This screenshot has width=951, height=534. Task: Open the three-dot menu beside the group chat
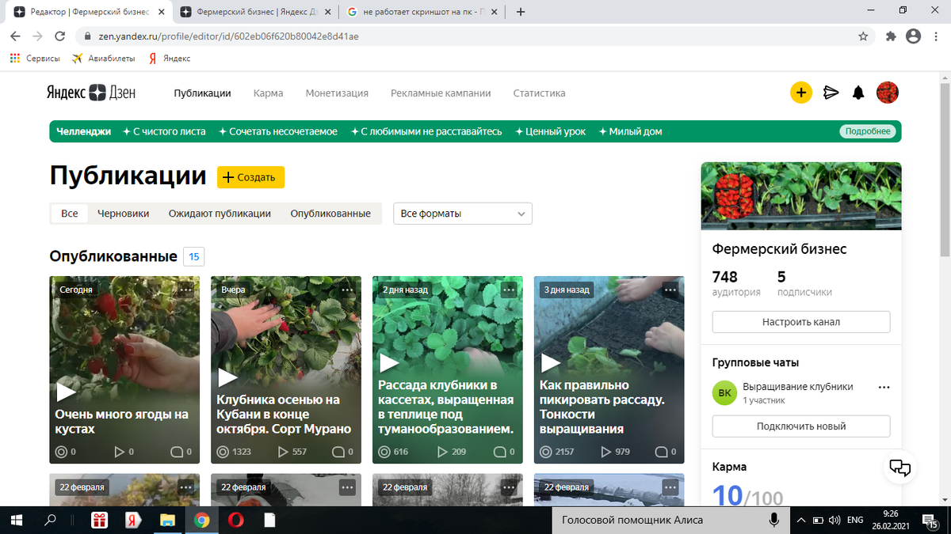tap(884, 386)
